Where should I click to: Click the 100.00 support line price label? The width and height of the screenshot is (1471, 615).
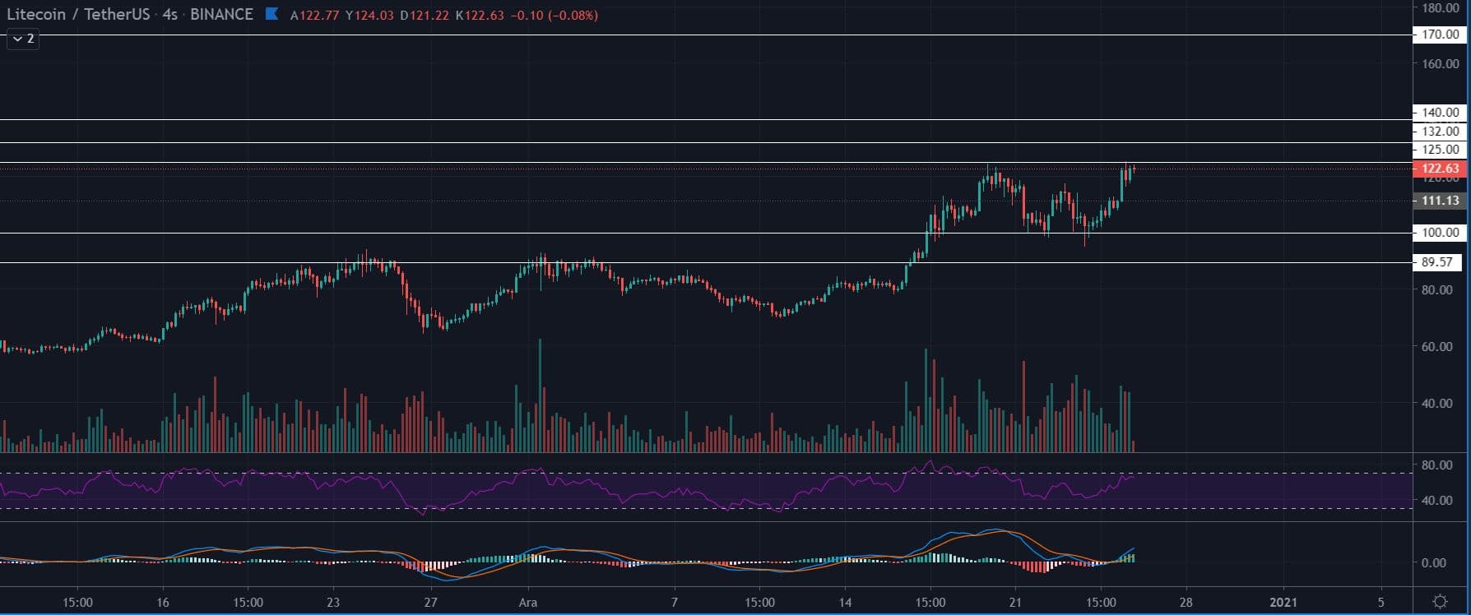(1440, 233)
